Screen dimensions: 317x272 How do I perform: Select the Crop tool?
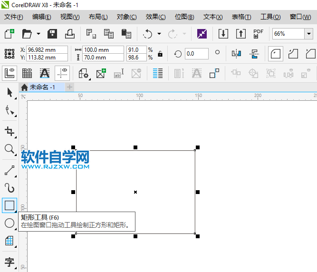pyautogui.click(x=10, y=132)
